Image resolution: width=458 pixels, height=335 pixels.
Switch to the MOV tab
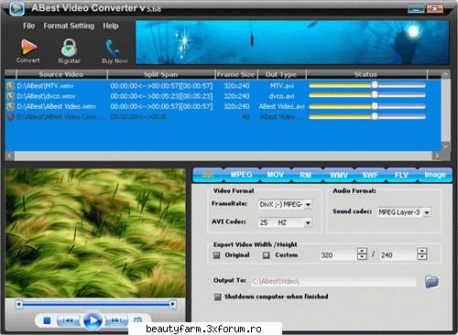point(276,175)
